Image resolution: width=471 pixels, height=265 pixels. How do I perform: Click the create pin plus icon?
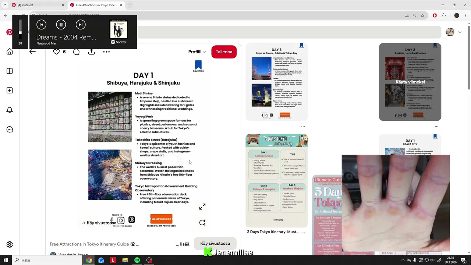point(10,91)
